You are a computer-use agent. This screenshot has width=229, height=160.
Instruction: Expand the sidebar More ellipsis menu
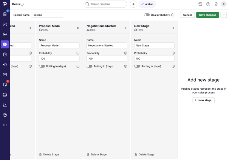click(5, 125)
